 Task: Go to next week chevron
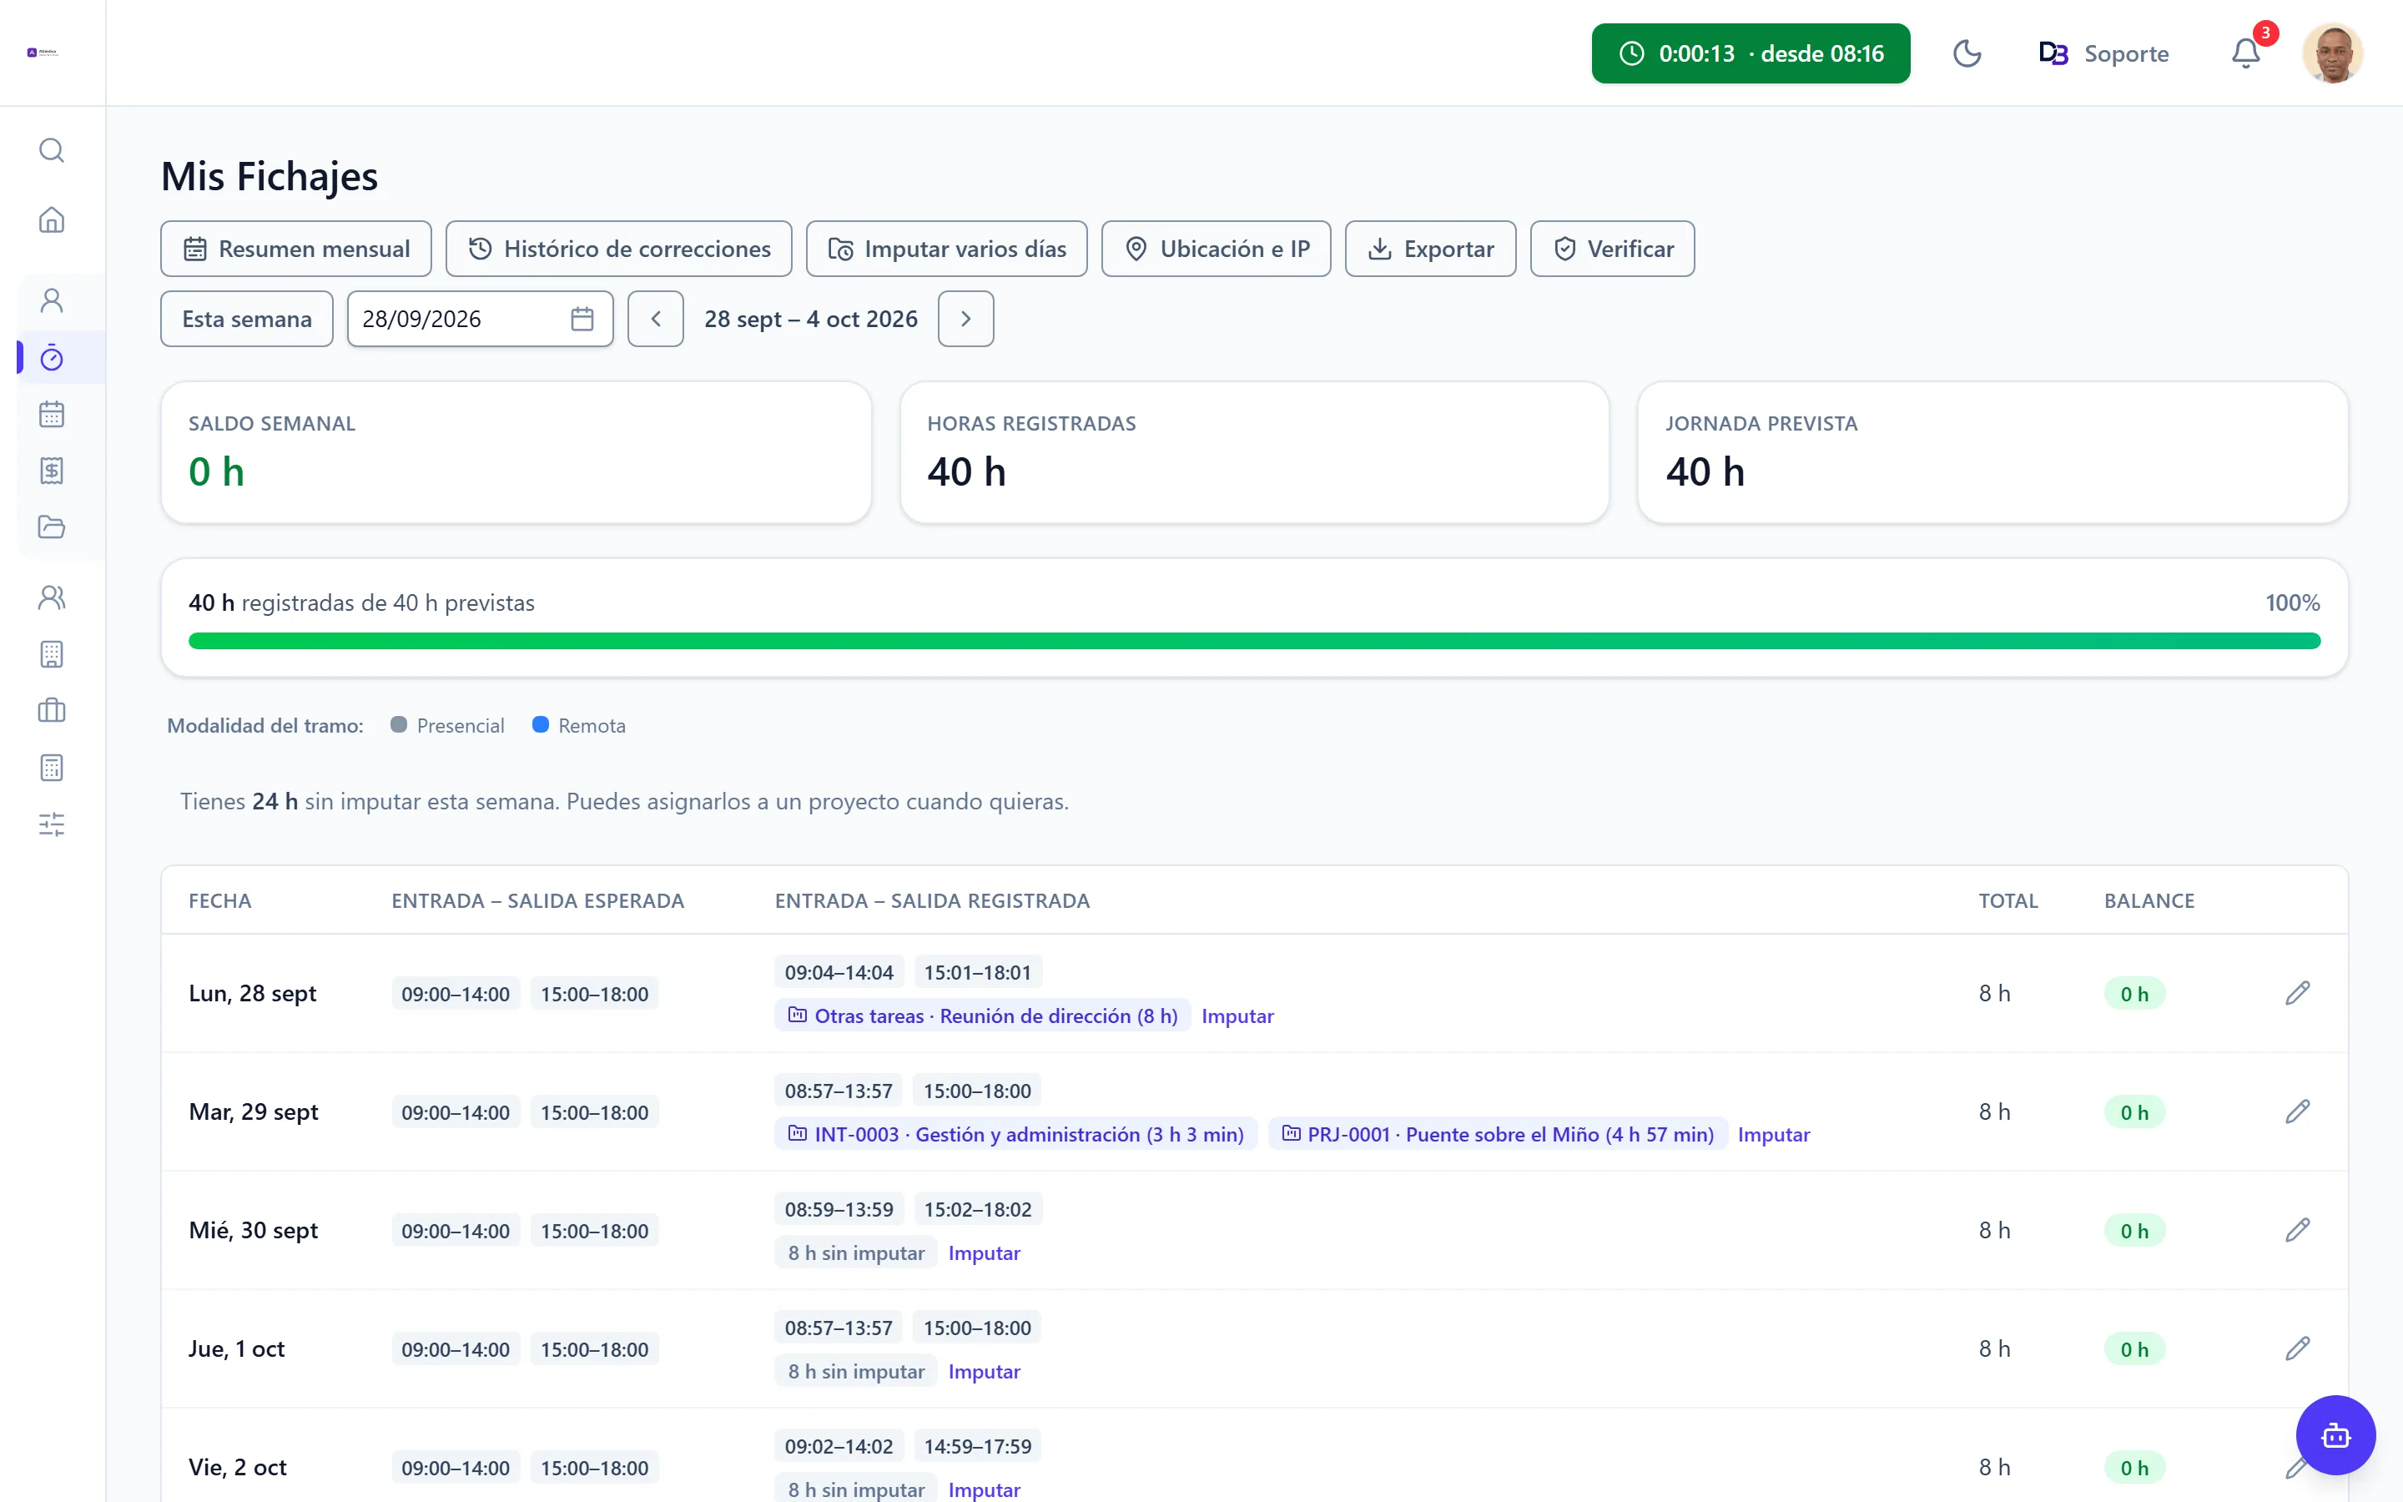click(966, 319)
